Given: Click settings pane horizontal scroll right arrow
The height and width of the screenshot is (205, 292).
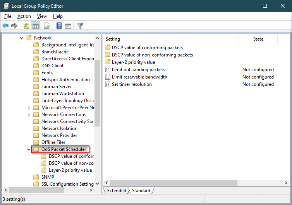Looking at the screenshot, I should [286, 183].
